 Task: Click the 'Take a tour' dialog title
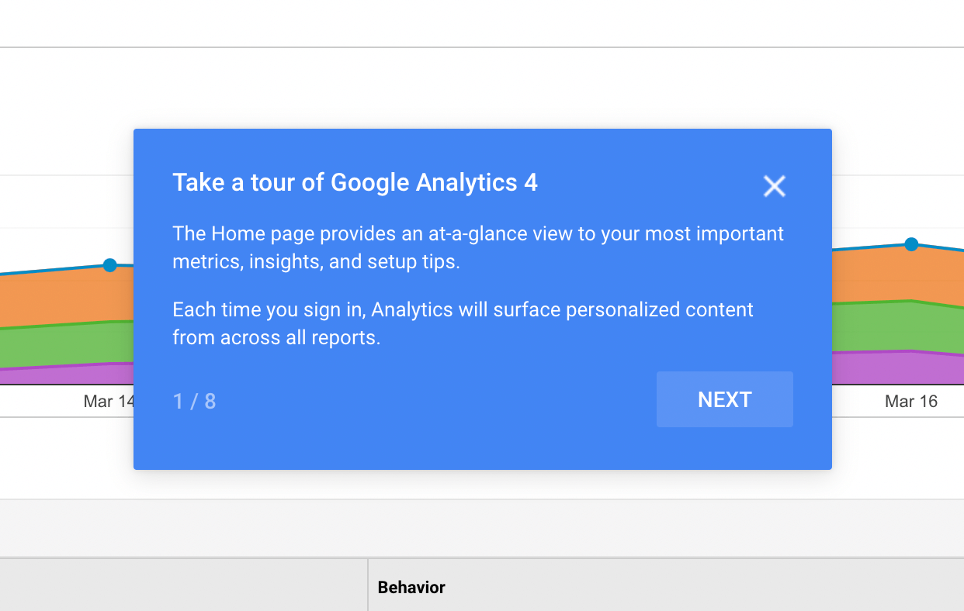[x=355, y=182]
